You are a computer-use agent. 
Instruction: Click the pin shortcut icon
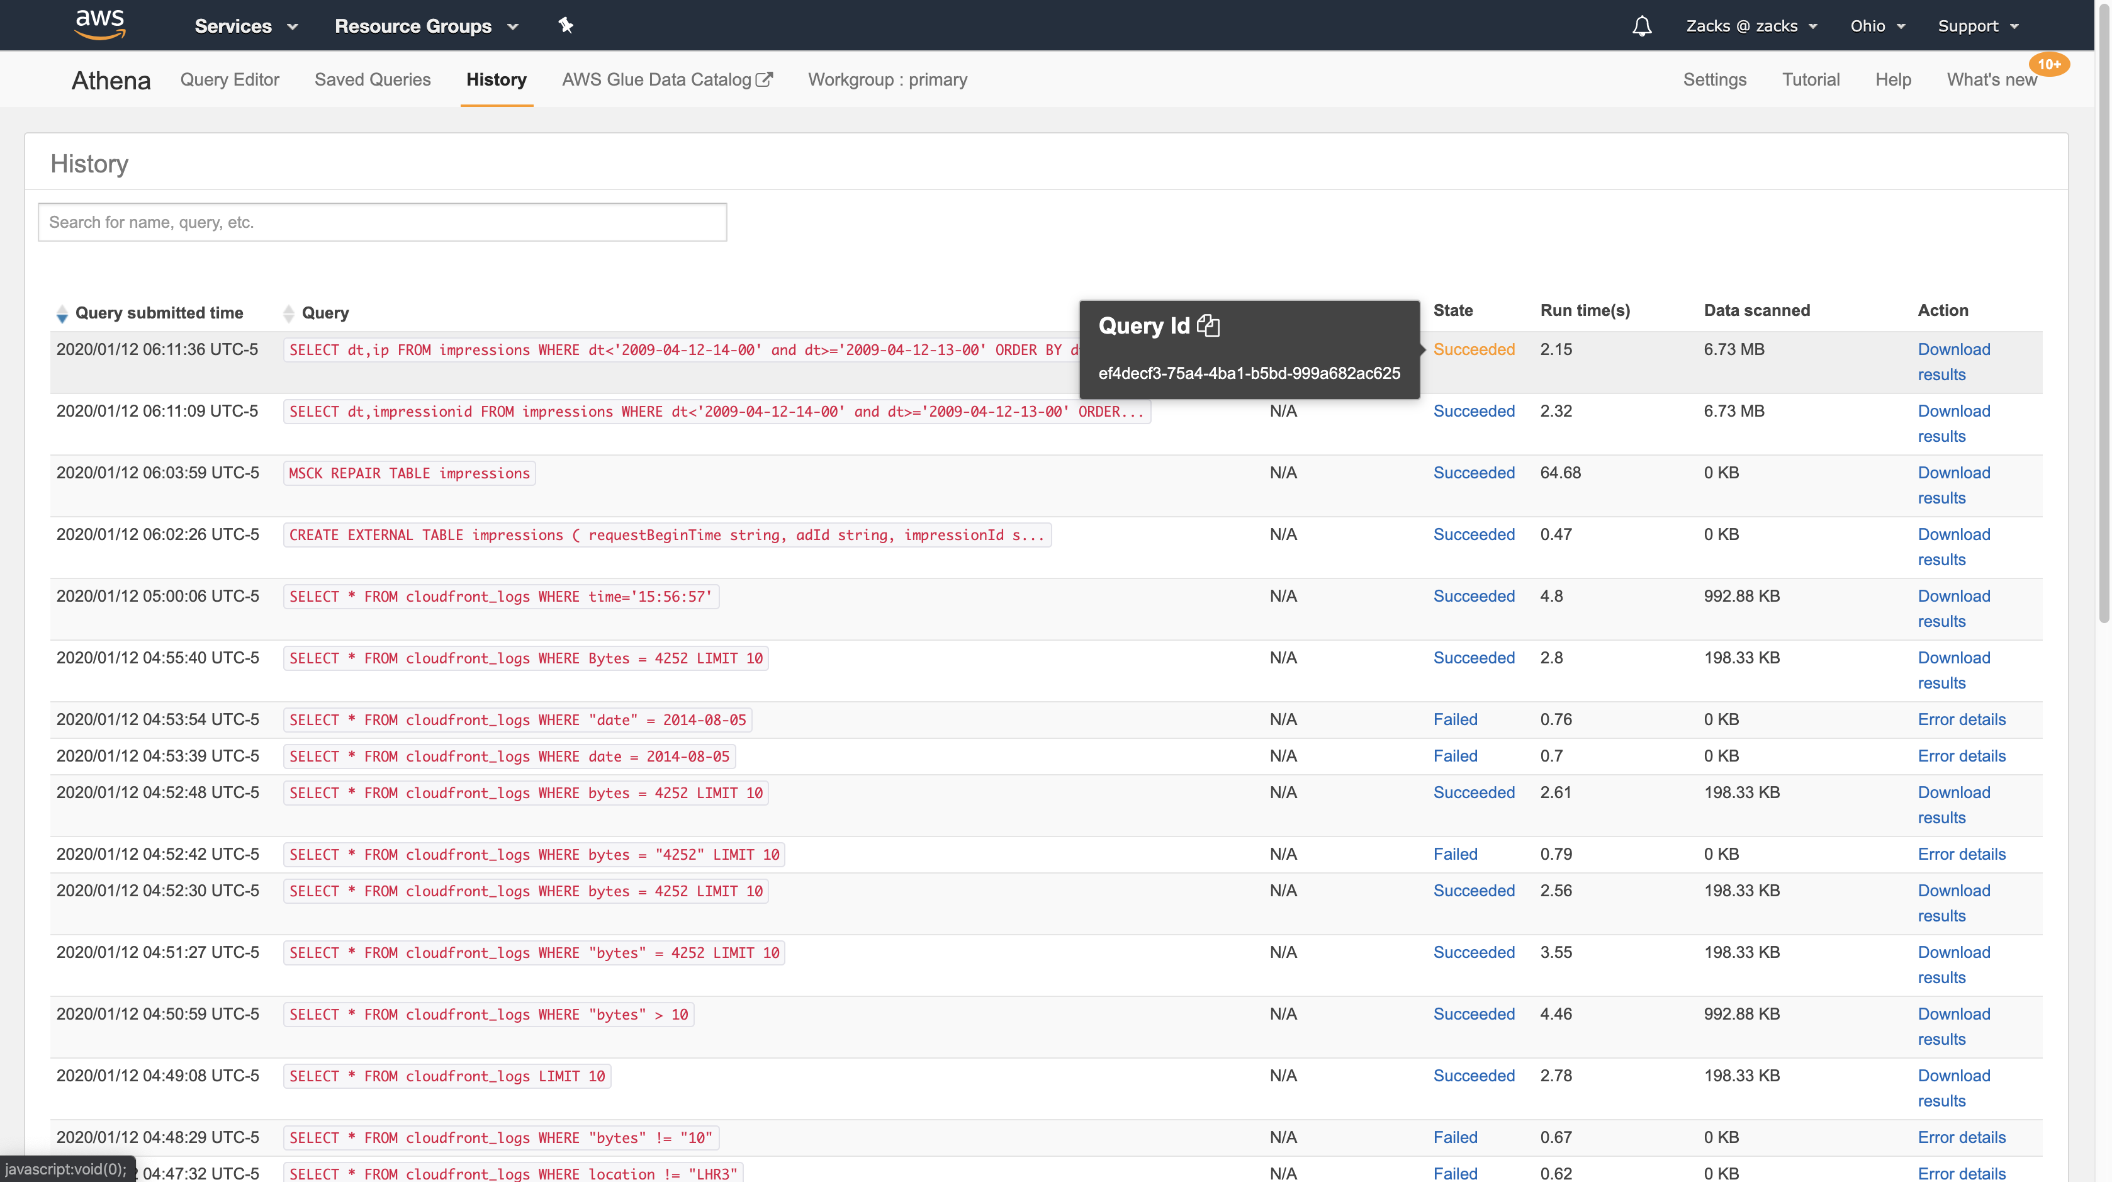point(566,25)
